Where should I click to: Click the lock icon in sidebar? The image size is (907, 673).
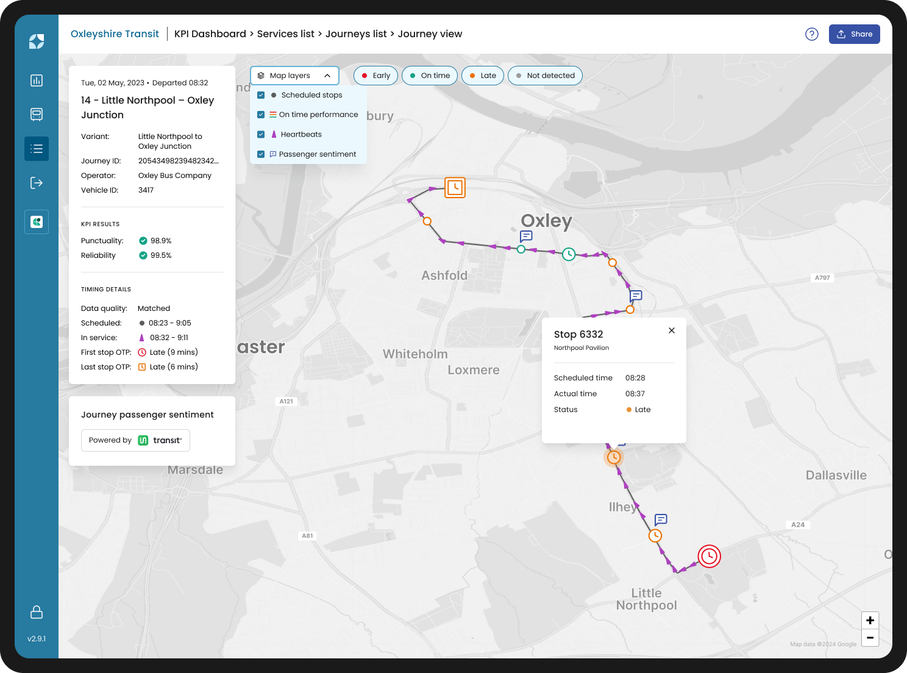point(37,612)
